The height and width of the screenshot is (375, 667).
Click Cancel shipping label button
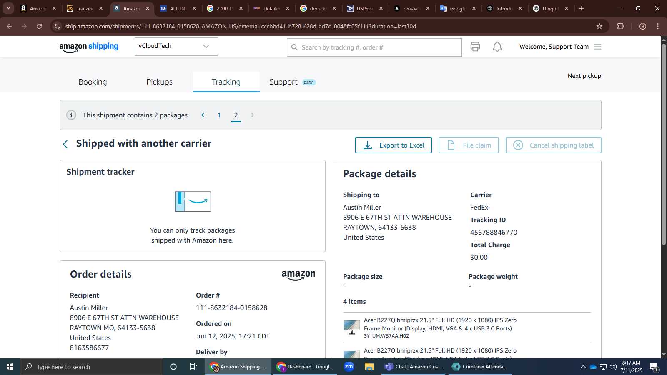tap(553, 145)
